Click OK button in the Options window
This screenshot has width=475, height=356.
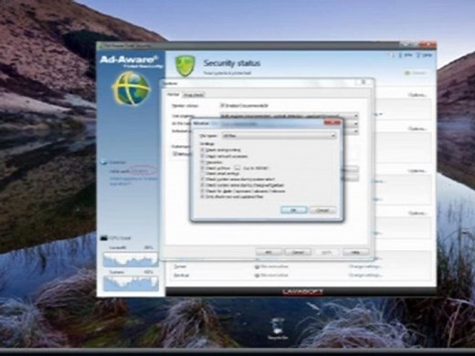click(x=269, y=252)
